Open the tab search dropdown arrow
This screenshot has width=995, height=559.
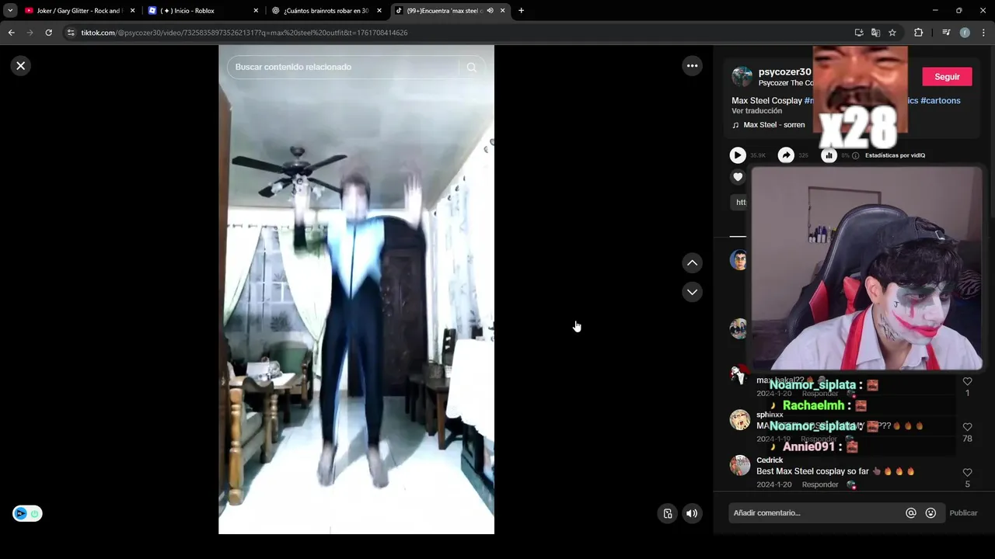(x=10, y=11)
